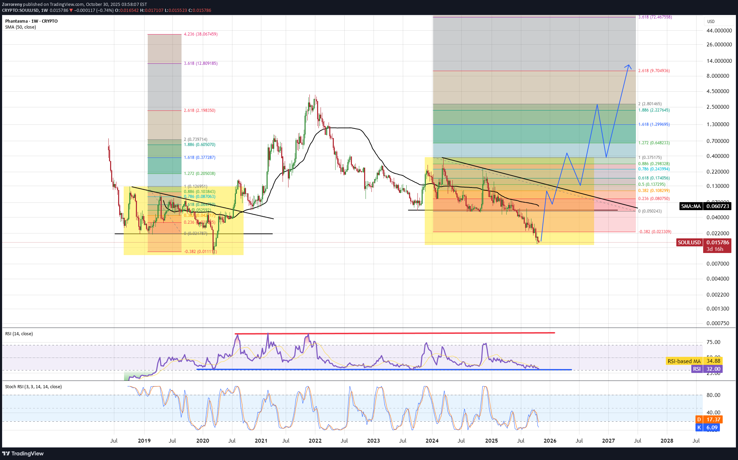Select the SMA (50, close) indicator title

click(21, 27)
